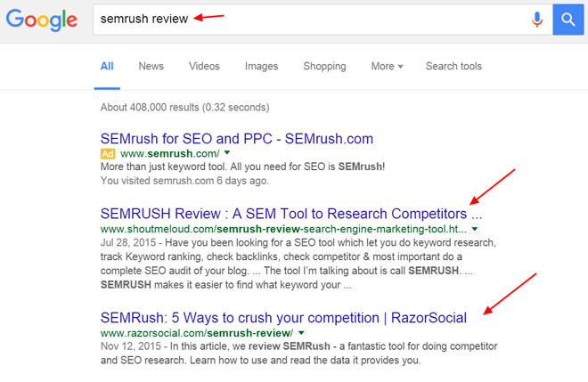This screenshot has height=382, width=588.
Task: Open the Videos tab
Action: coord(204,66)
